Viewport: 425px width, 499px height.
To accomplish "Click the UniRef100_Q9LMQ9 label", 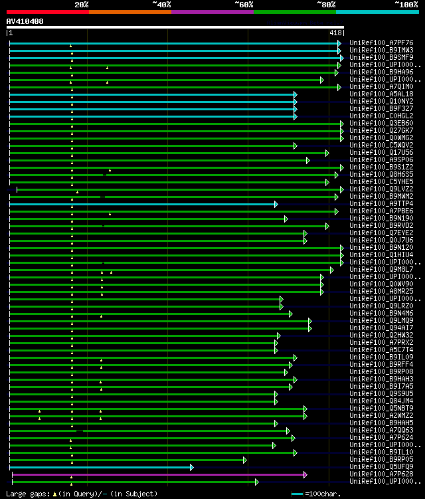I will coord(381,321).
